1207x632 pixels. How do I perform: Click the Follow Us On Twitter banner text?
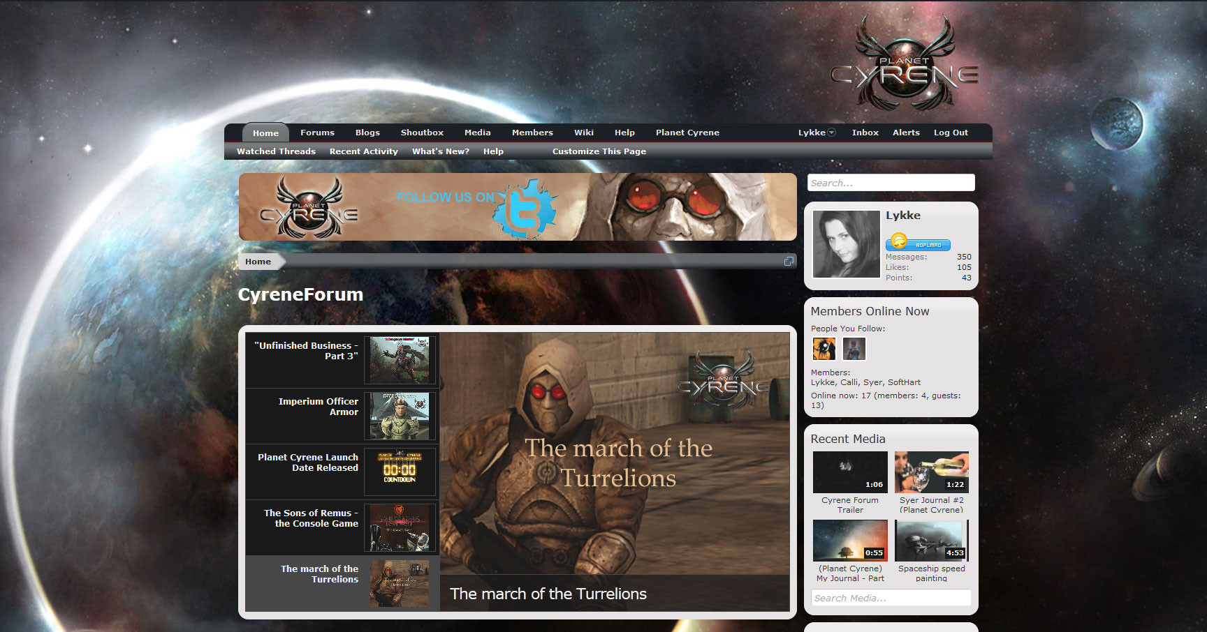click(446, 197)
